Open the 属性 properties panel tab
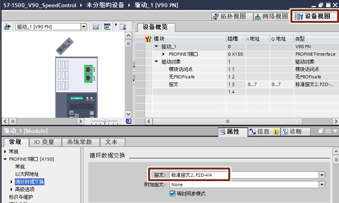Viewport: 339px width, 203px height. coord(233,132)
